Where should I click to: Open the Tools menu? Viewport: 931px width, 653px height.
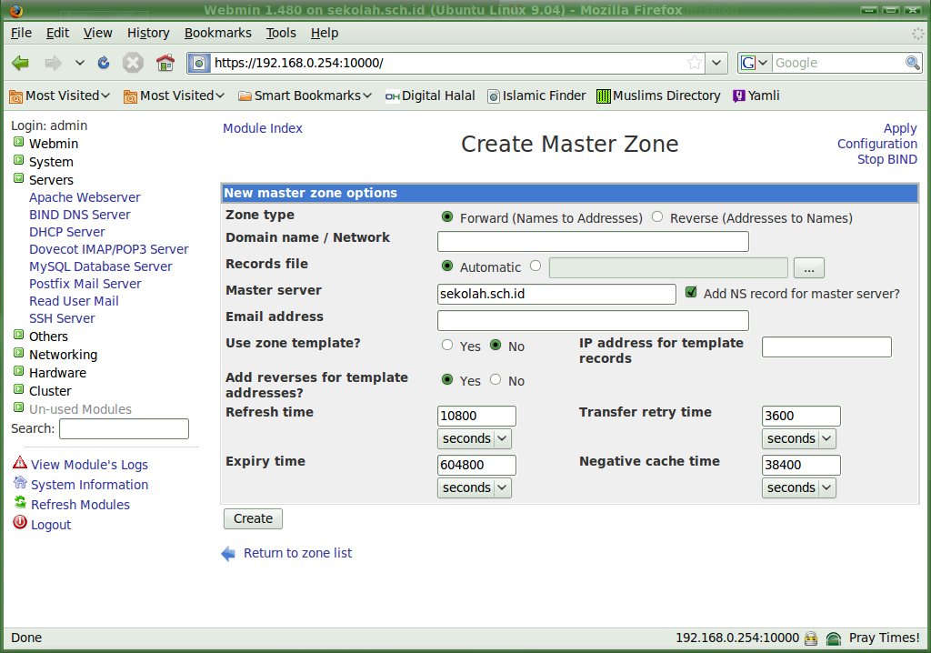point(281,33)
